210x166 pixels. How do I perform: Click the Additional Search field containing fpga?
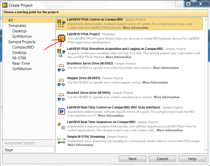pos(29,150)
